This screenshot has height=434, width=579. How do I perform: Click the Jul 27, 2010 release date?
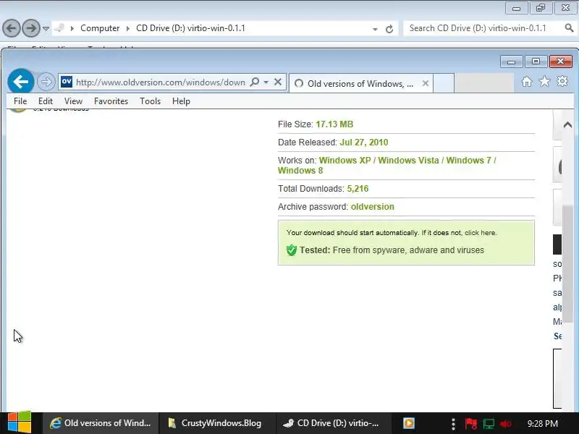[364, 142]
